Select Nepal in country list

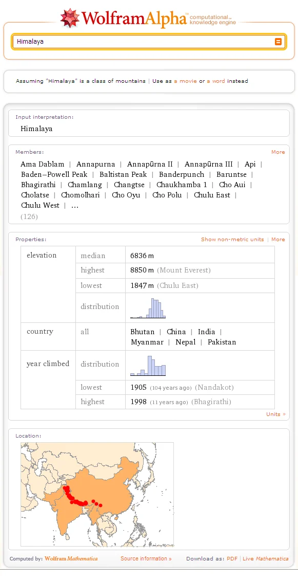186,342
